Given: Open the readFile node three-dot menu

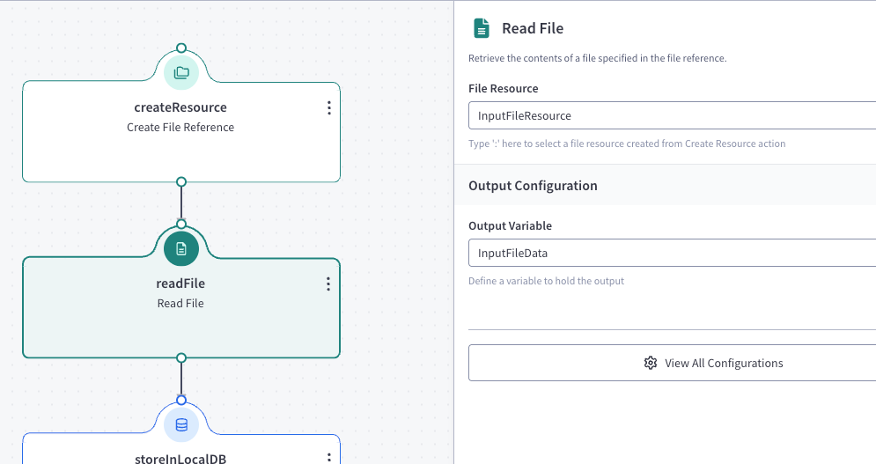Looking at the screenshot, I should click(x=328, y=284).
